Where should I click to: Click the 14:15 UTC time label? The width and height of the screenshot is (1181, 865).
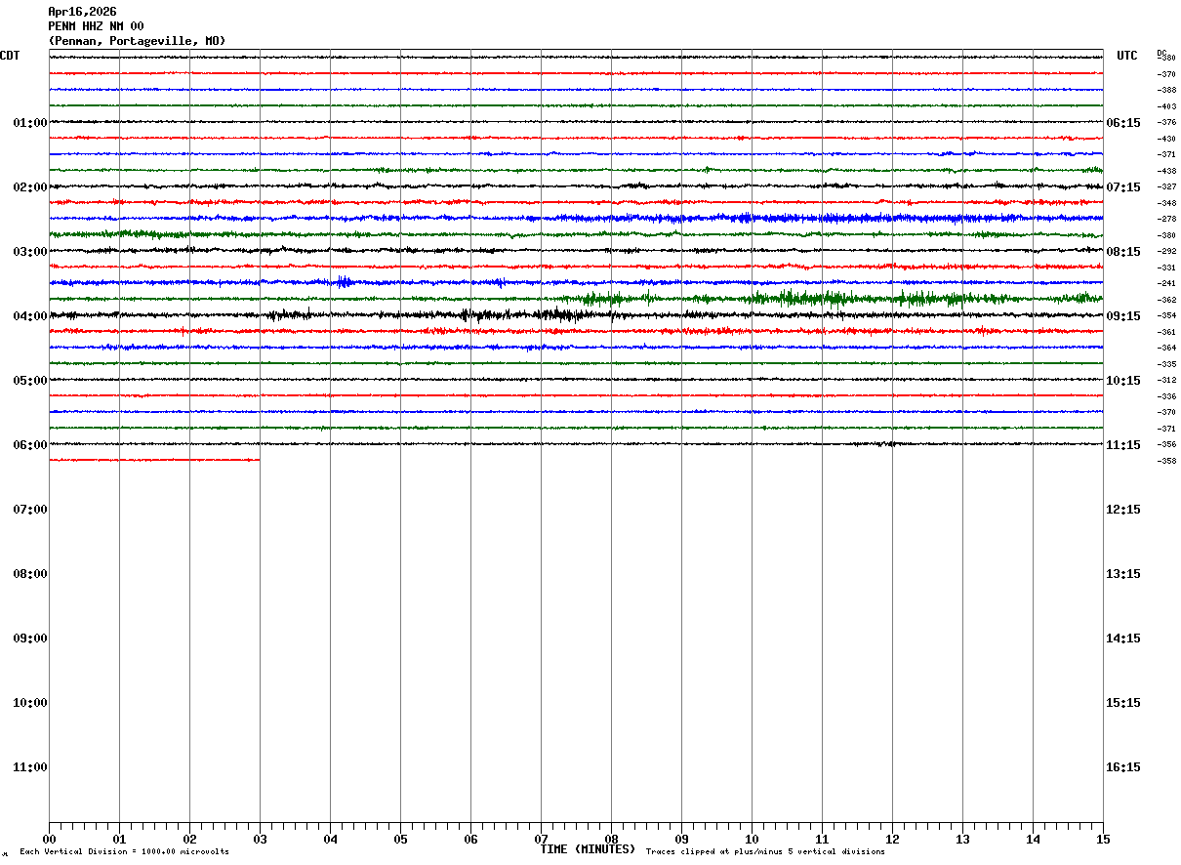click(1123, 638)
